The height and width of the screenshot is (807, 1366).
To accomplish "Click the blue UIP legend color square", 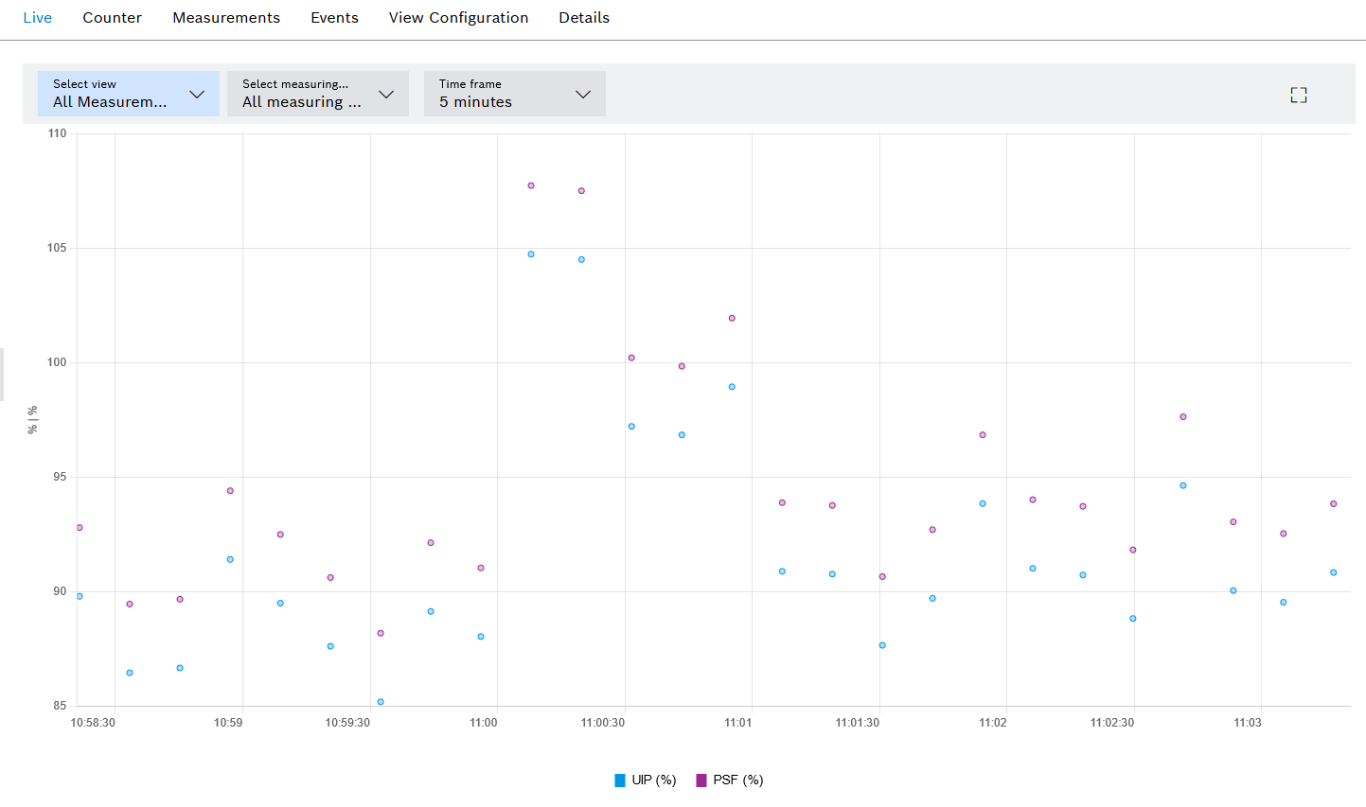I will click(x=620, y=781).
